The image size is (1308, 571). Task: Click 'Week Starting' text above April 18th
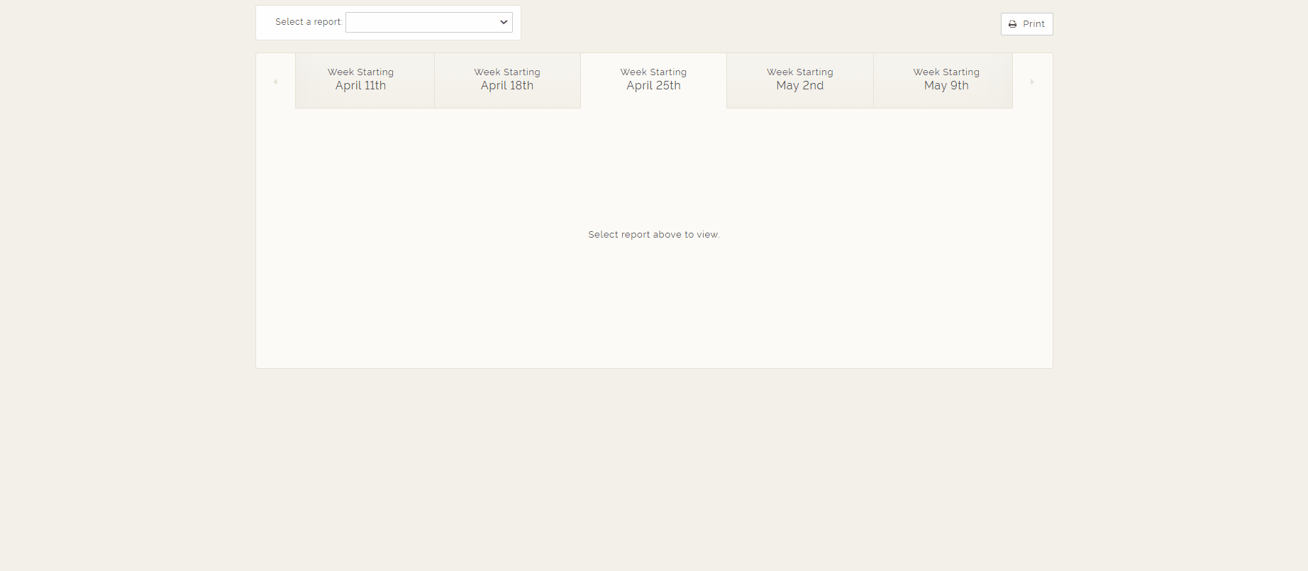[x=507, y=72]
